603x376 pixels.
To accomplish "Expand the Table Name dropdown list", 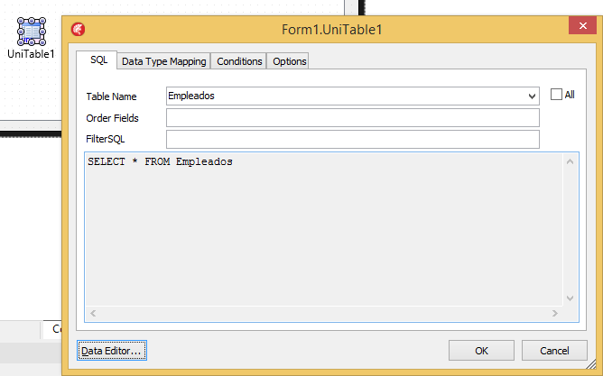I will (532, 96).
